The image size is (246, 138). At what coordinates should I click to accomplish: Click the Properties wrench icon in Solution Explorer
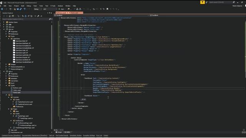click(x=38, y=16)
